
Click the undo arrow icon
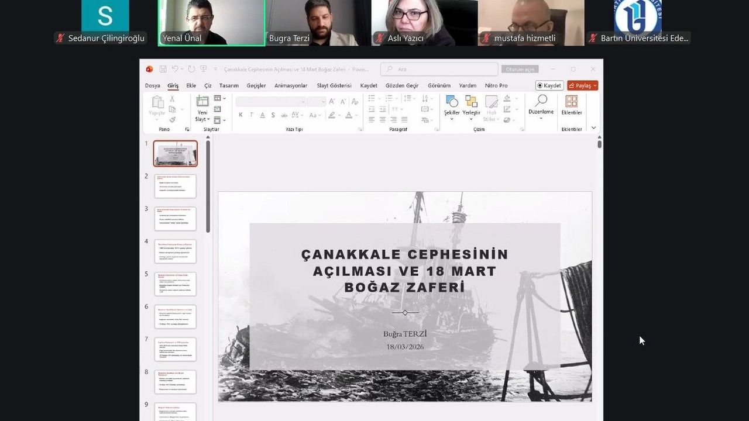point(174,69)
